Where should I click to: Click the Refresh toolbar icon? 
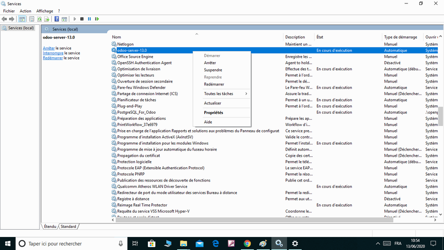pyautogui.click(x=39, y=19)
